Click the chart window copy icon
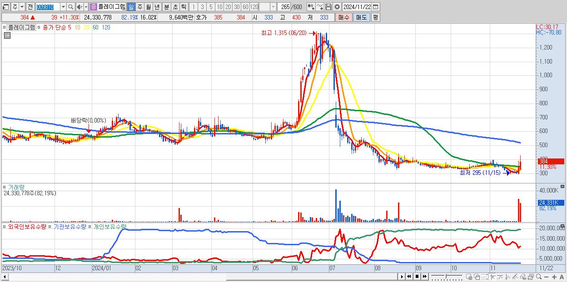 coord(531,277)
